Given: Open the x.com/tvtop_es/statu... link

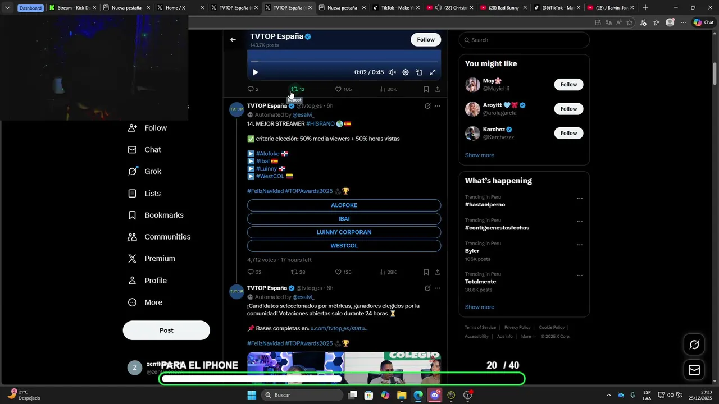Looking at the screenshot, I should pyautogui.click(x=339, y=328).
